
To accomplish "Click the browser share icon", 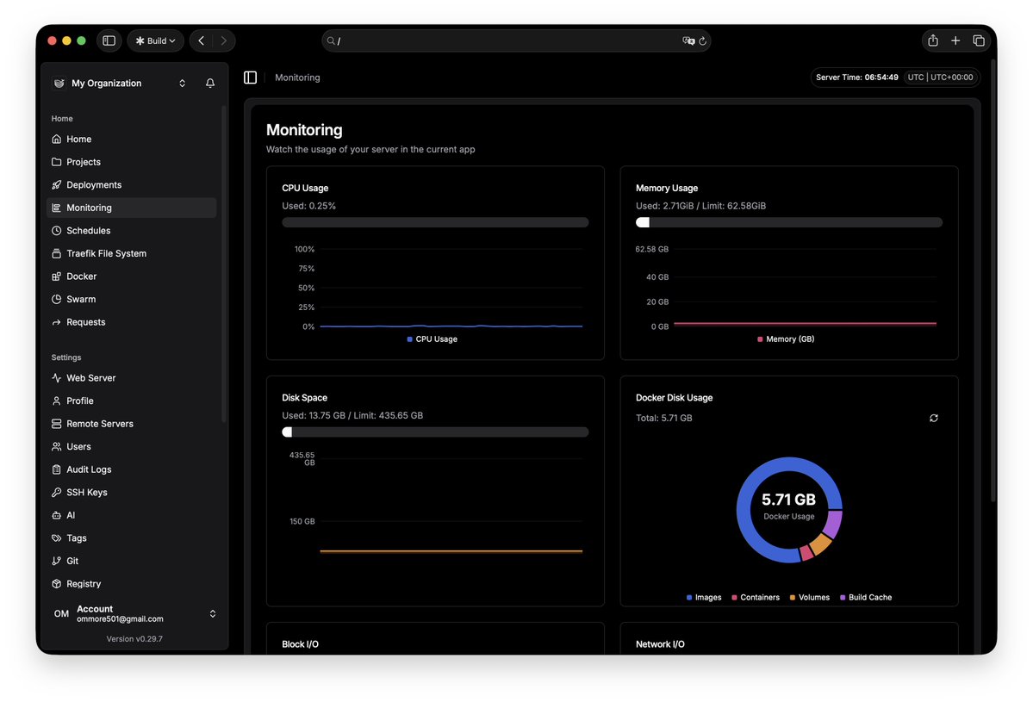I will point(933,40).
